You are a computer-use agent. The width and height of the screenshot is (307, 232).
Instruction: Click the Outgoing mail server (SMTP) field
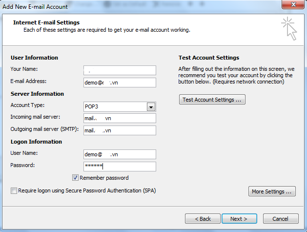click(x=120, y=130)
